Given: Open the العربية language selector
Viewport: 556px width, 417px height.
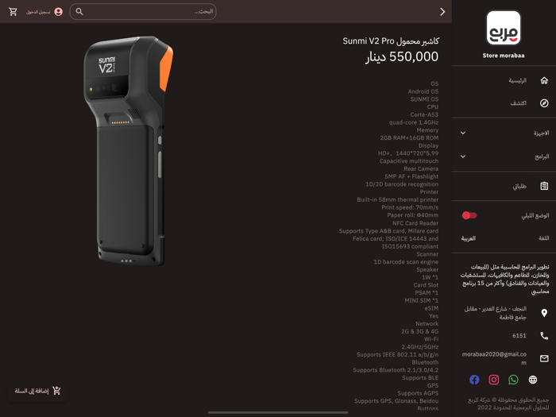Looking at the screenshot, I should (x=468, y=238).
